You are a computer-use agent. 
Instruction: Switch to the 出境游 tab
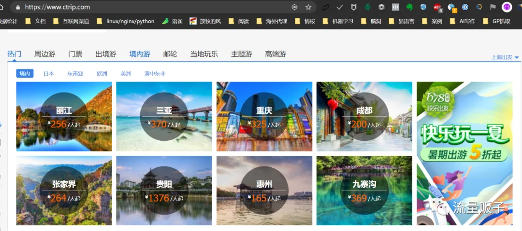[x=106, y=54]
